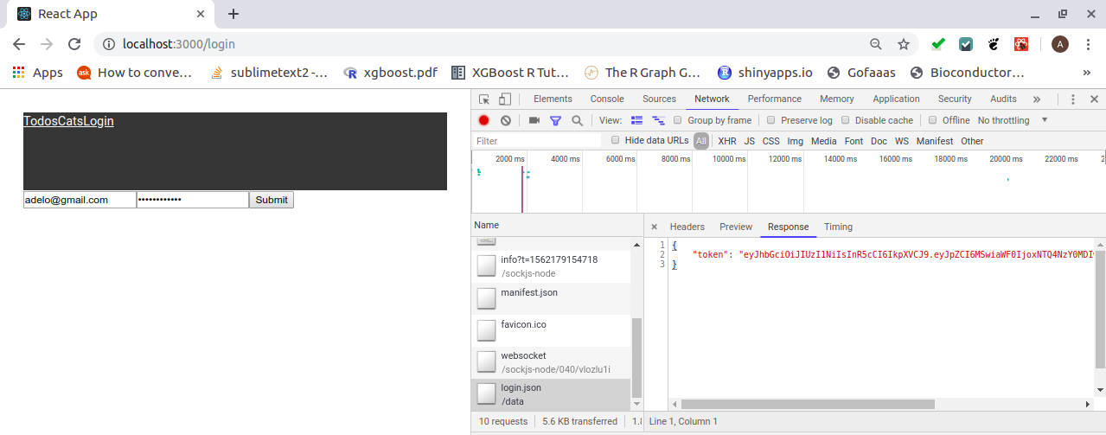Open the Headers tab for login.json
Screen dimensions: 1106x435
click(687, 227)
